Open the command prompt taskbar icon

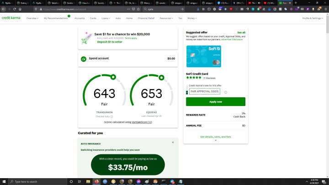pos(164,181)
